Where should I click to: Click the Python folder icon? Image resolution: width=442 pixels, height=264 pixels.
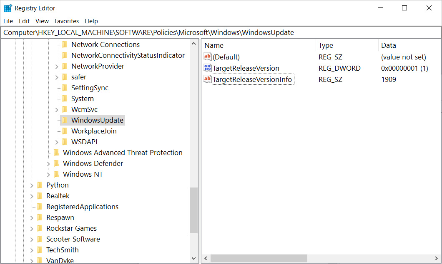(40, 185)
